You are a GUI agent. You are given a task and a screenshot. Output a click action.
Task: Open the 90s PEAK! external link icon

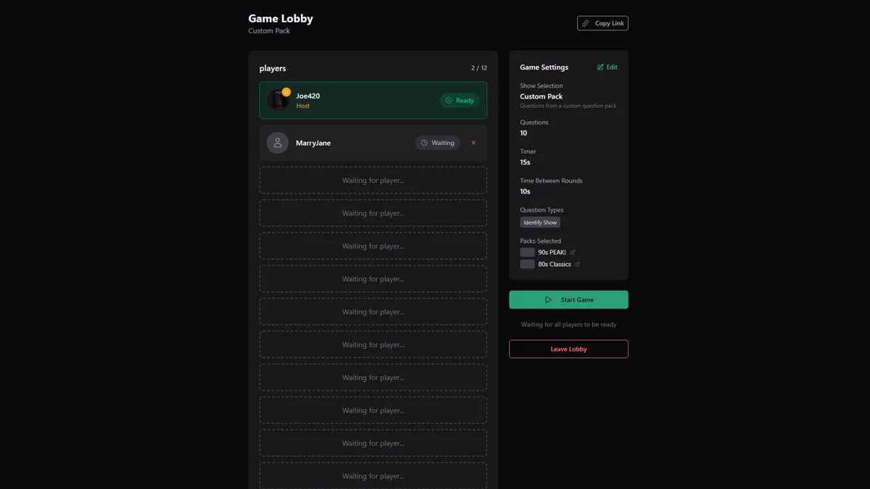click(573, 252)
